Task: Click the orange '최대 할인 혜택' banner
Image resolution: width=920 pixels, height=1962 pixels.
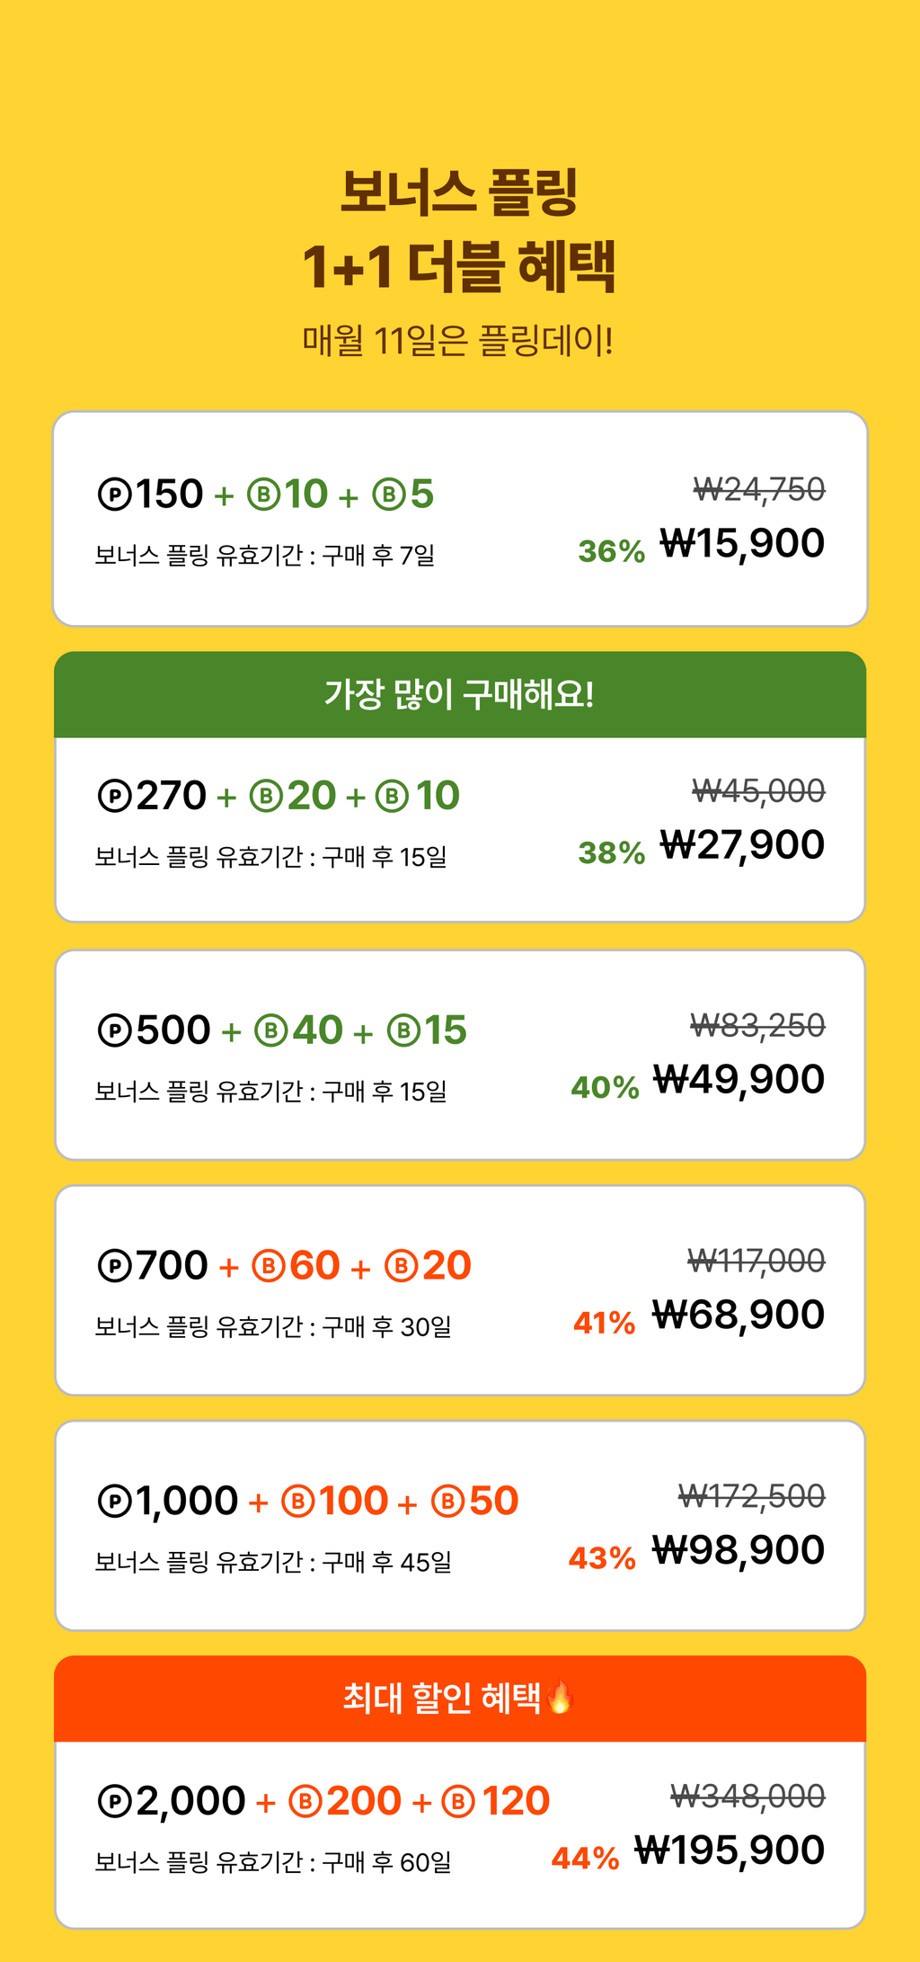Action: [460, 1699]
